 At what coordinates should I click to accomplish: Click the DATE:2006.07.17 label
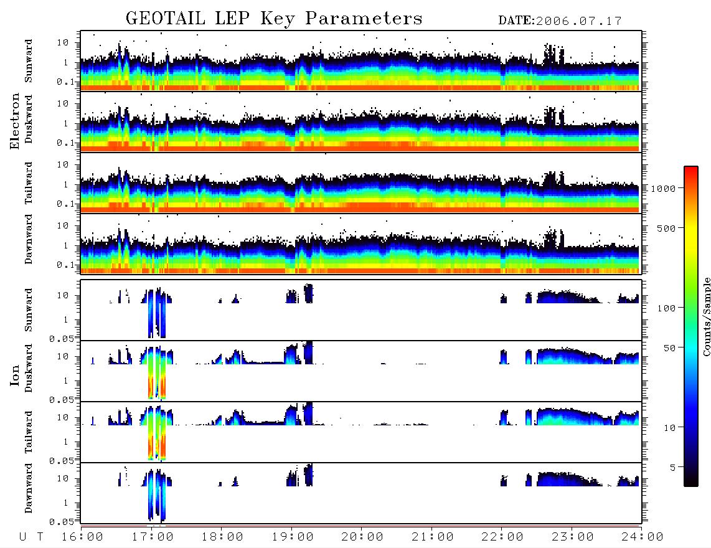tap(560, 21)
